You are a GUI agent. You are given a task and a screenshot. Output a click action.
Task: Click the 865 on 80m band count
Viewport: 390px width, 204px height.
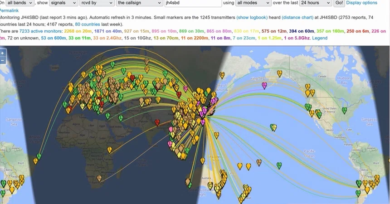(x=219, y=31)
